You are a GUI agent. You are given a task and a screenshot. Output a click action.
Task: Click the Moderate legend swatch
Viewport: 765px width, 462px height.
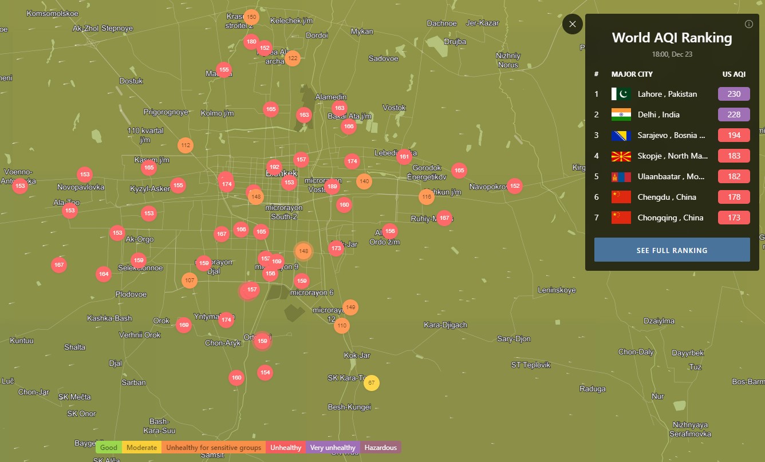click(141, 448)
